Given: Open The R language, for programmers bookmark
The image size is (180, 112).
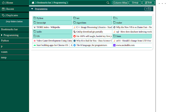Looking at the screenshot, I should pyautogui.click(x=92, y=45).
